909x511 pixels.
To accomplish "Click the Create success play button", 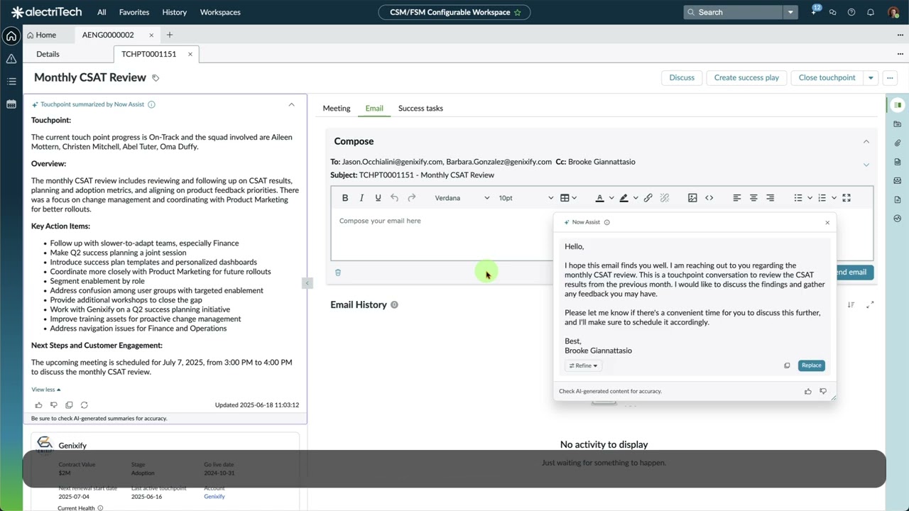I will coord(746,77).
